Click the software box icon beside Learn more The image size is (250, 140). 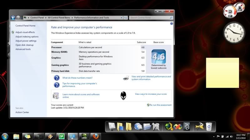click(56, 96)
